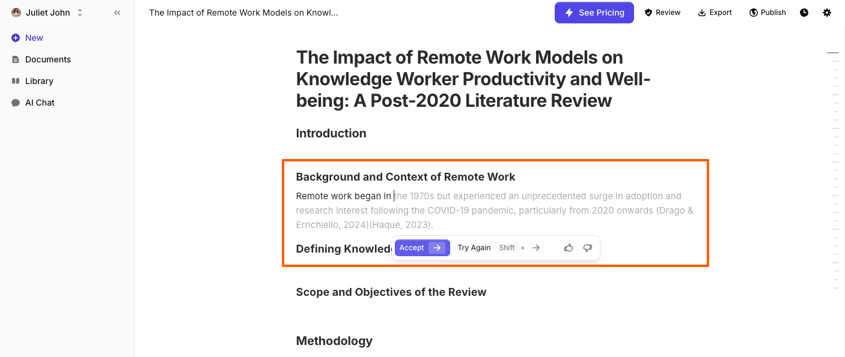Collapse the left sidebar with double chevron

(x=117, y=12)
